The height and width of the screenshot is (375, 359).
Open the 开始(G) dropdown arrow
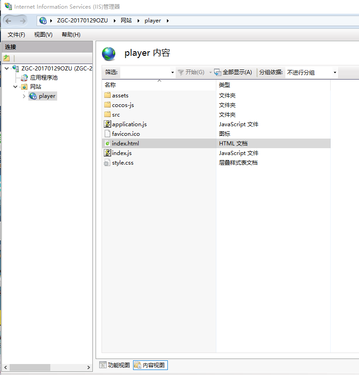pos(210,72)
